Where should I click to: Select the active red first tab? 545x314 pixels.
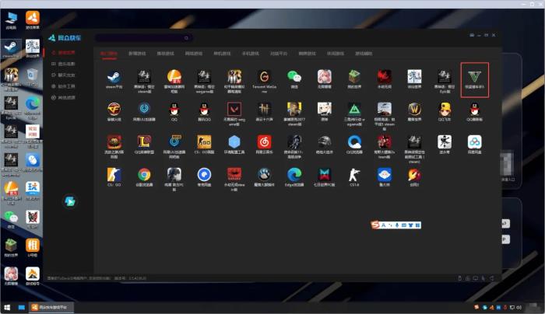109,54
